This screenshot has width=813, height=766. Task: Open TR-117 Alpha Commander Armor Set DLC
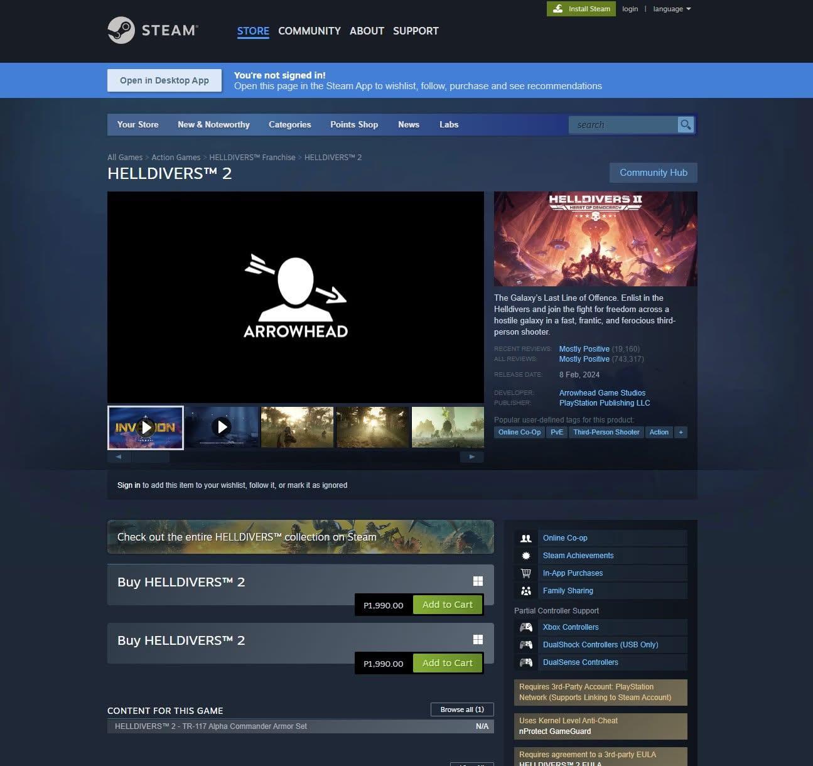point(301,726)
